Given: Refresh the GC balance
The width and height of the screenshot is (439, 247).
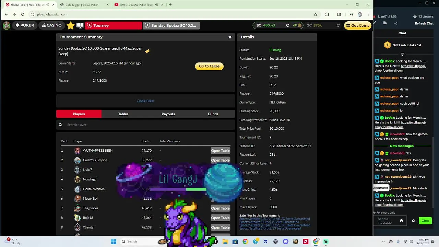Looking at the screenshot, I should coord(338,25).
